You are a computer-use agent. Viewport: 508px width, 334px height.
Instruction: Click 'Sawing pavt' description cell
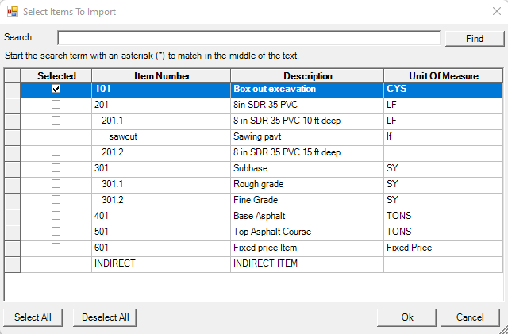307,137
